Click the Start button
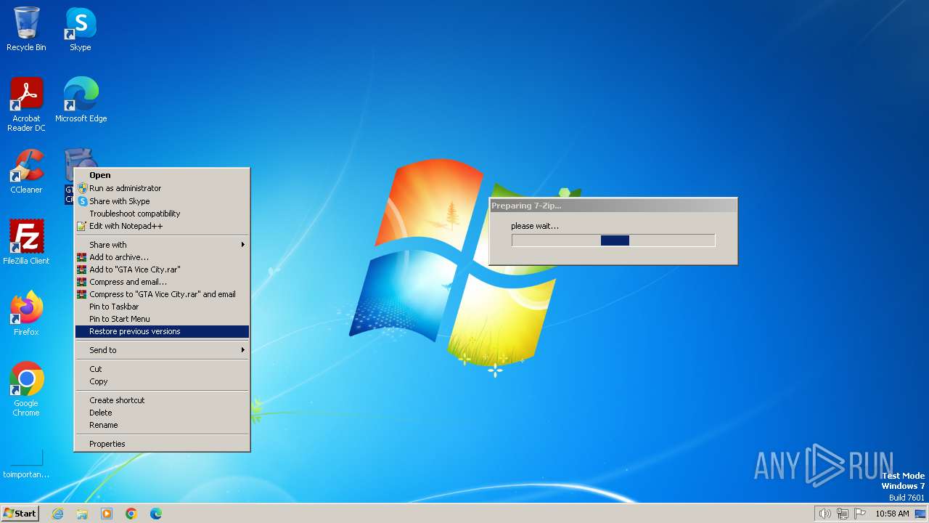This screenshot has height=523, width=929. click(20, 513)
